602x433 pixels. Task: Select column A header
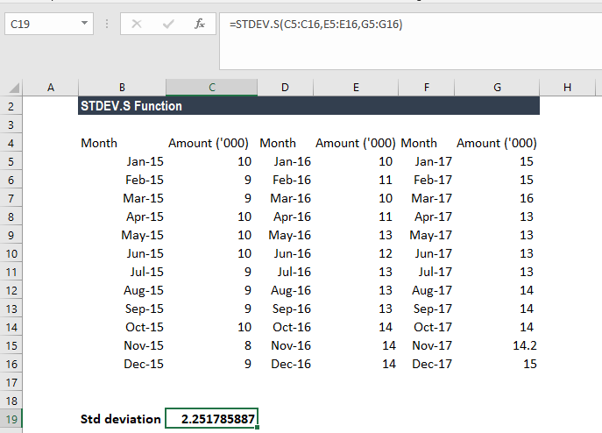click(x=50, y=88)
